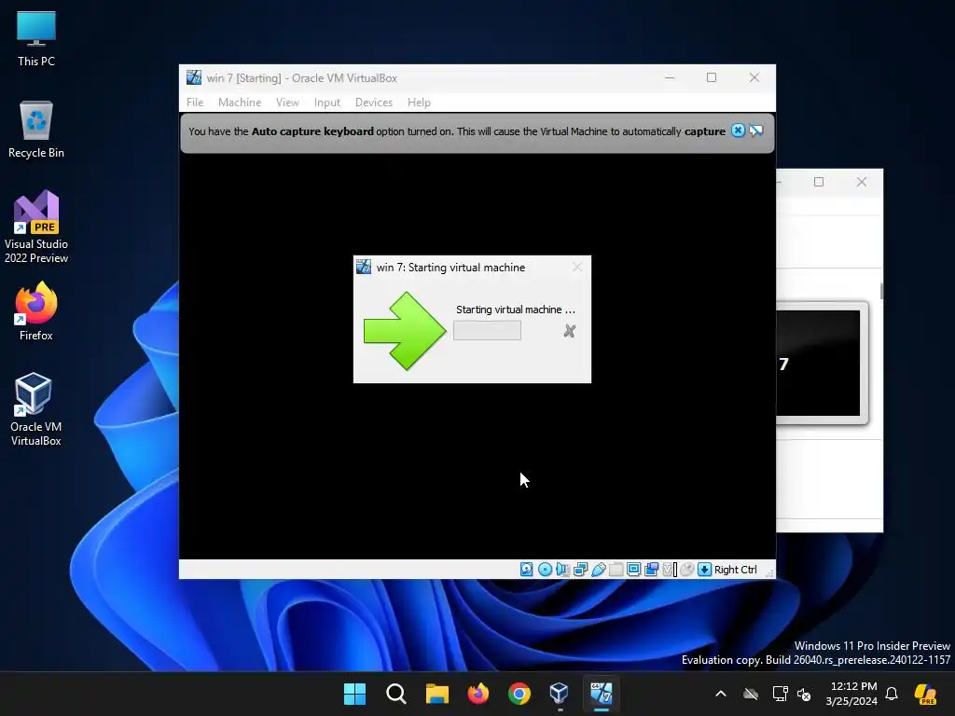Click the scrollbar in the background VirtualBox Manager

click(x=880, y=291)
